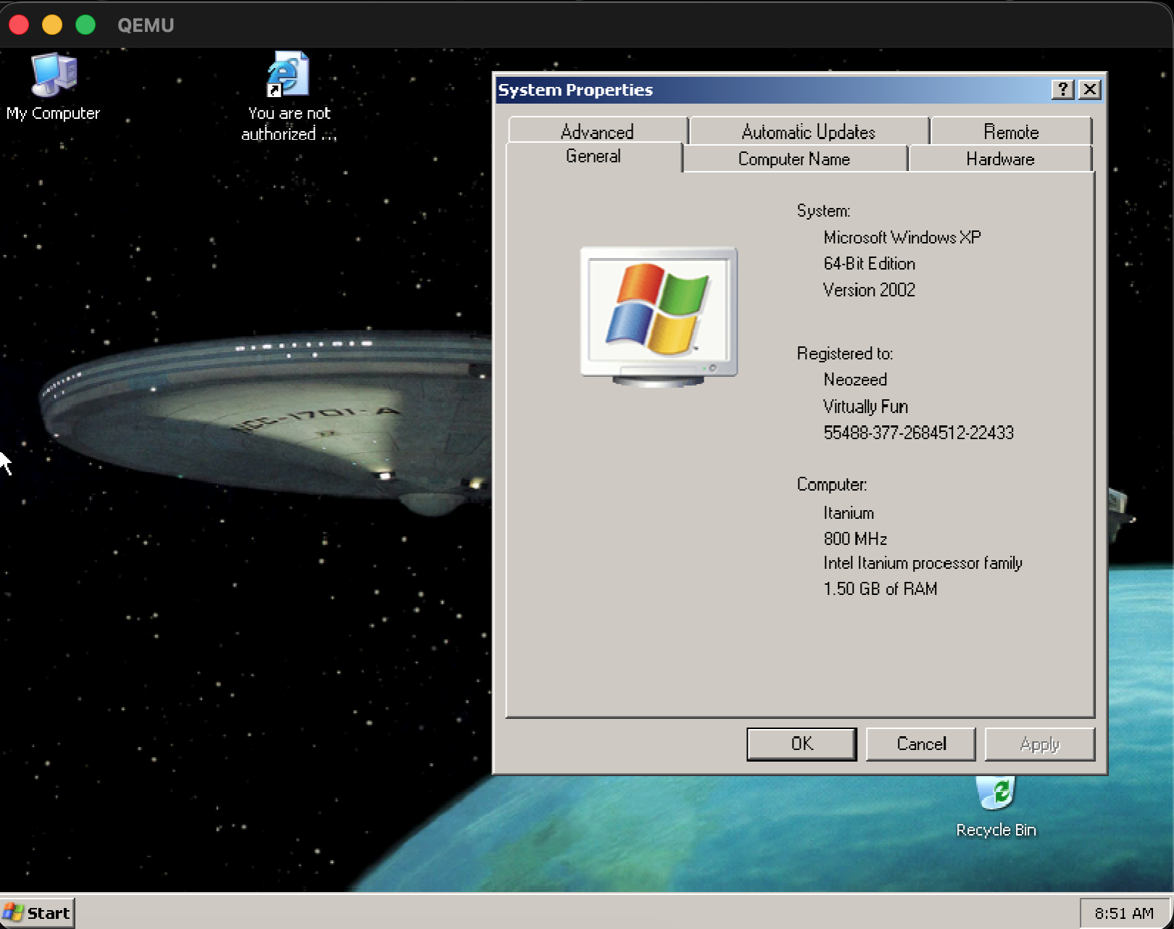Viewport: 1174px width, 929px height.
Task: Click the Itanium computer type text
Action: (x=849, y=513)
